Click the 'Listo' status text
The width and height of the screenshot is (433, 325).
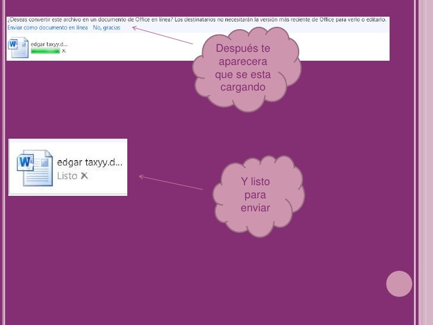(x=67, y=176)
